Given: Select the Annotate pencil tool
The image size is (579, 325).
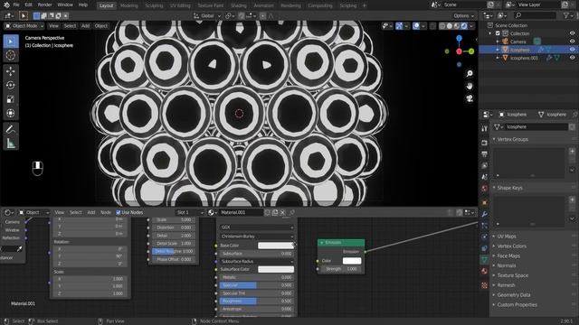Looking at the screenshot, I should pyautogui.click(x=11, y=129).
